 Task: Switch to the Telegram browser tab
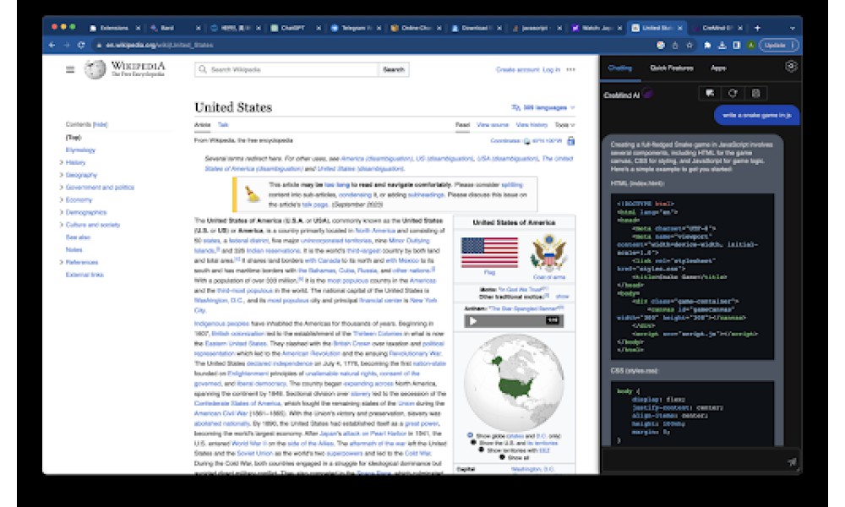[354, 28]
